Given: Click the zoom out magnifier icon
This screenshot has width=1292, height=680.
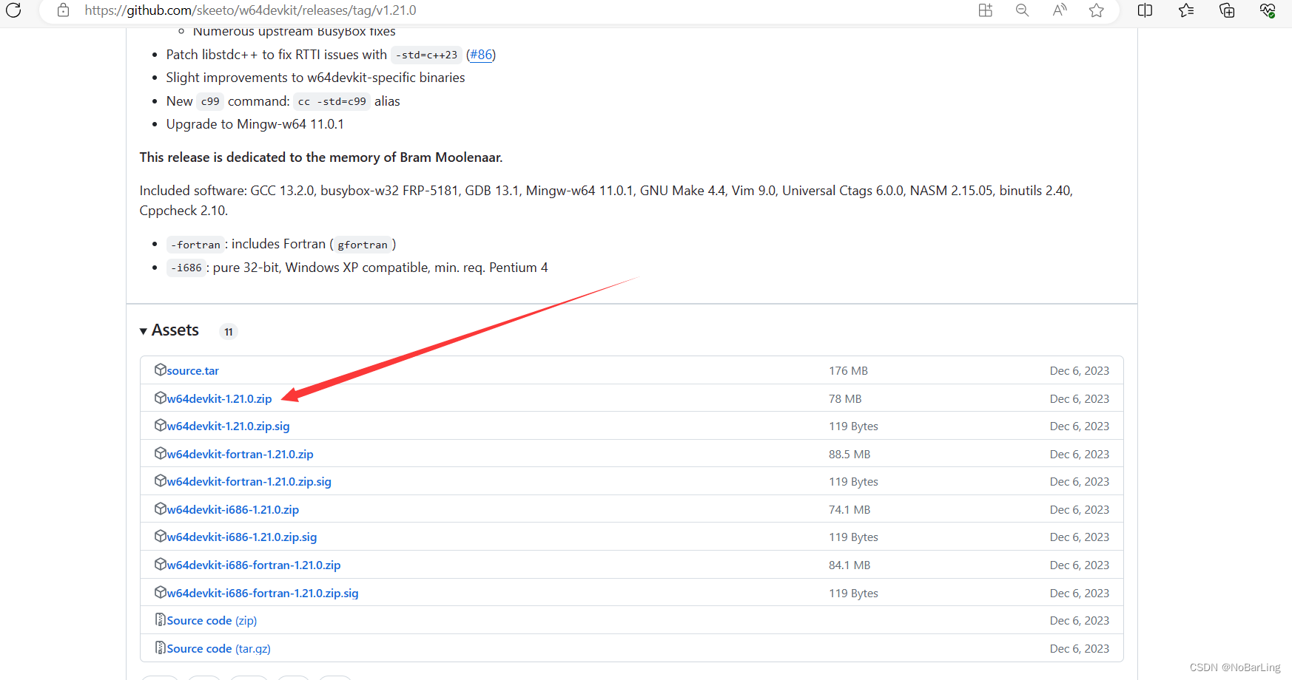Looking at the screenshot, I should pyautogui.click(x=1023, y=10).
